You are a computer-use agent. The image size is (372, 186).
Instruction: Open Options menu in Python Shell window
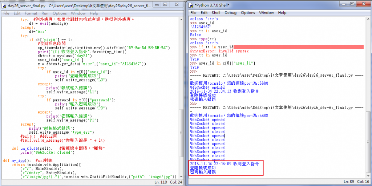(x=248, y=13)
